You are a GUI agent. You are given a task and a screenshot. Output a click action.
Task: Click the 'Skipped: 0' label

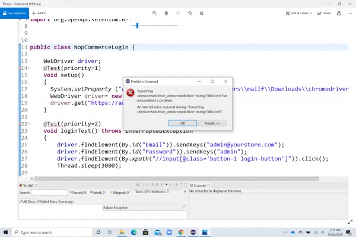click(x=119, y=193)
